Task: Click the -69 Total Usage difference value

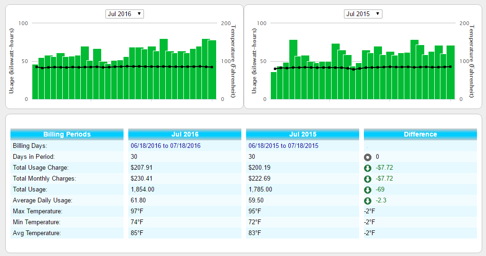Action: 380,189
